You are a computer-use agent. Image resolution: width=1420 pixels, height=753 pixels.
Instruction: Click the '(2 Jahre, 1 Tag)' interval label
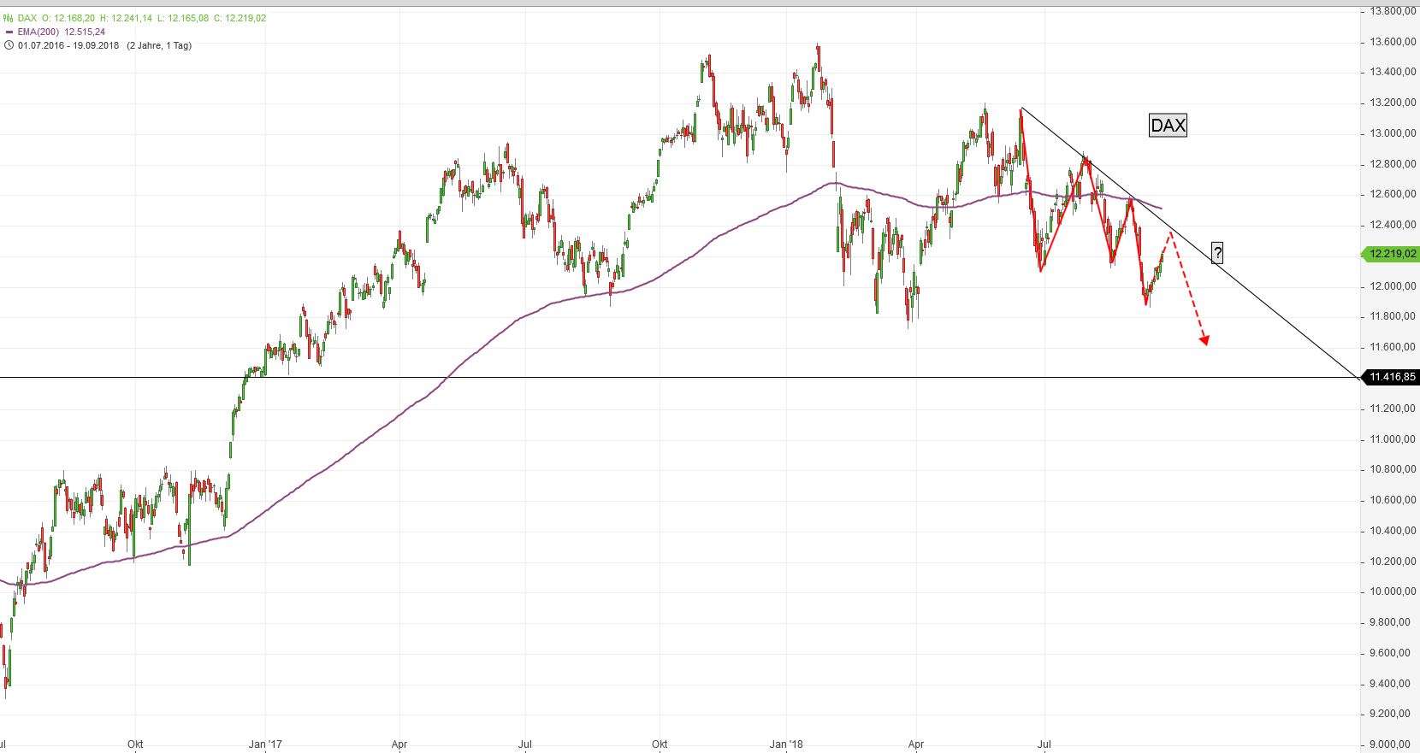point(159,46)
